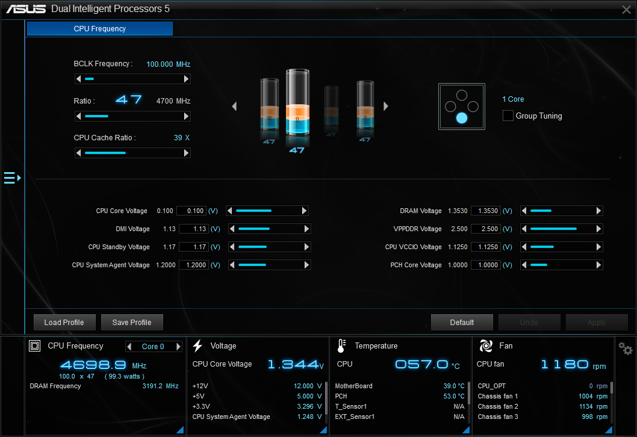The width and height of the screenshot is (637, 437).
Task: Click the Undo button
Action: tap(529, 323)
